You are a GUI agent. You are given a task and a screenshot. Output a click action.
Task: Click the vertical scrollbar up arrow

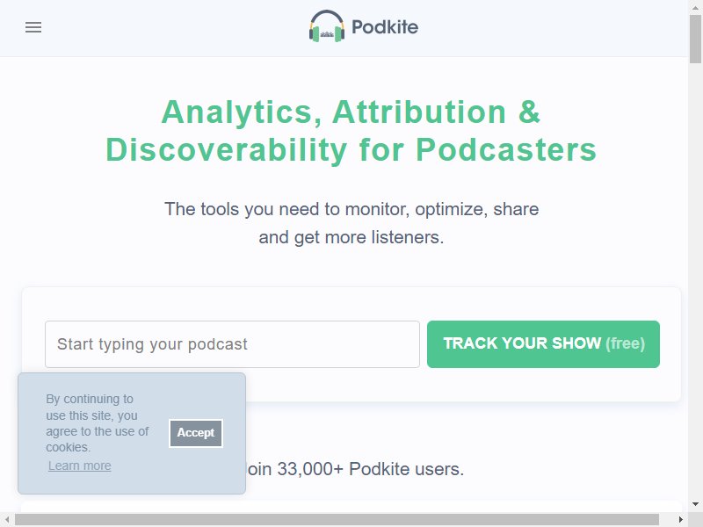coord(695,7)
